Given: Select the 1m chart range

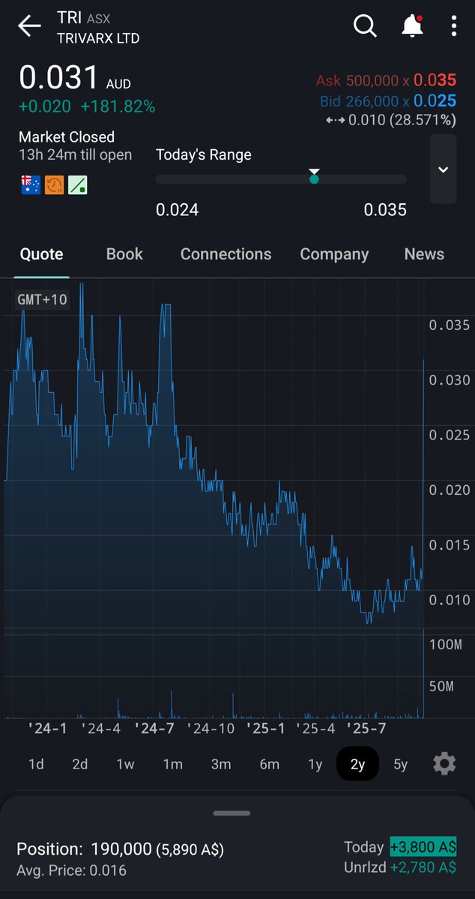Looking at the screenshot, I should 172,764.
